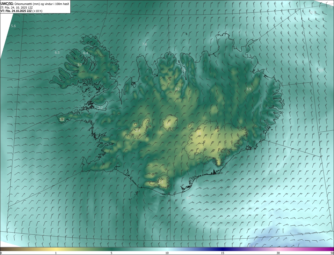Click the 7.4 value label on the map

click(144, 44)
